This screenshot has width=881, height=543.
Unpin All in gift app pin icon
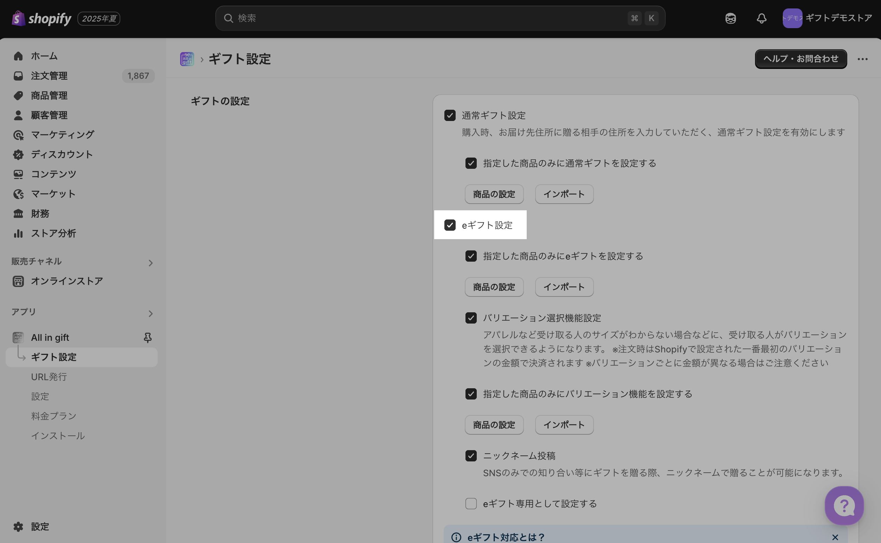[x=147, y=337]
